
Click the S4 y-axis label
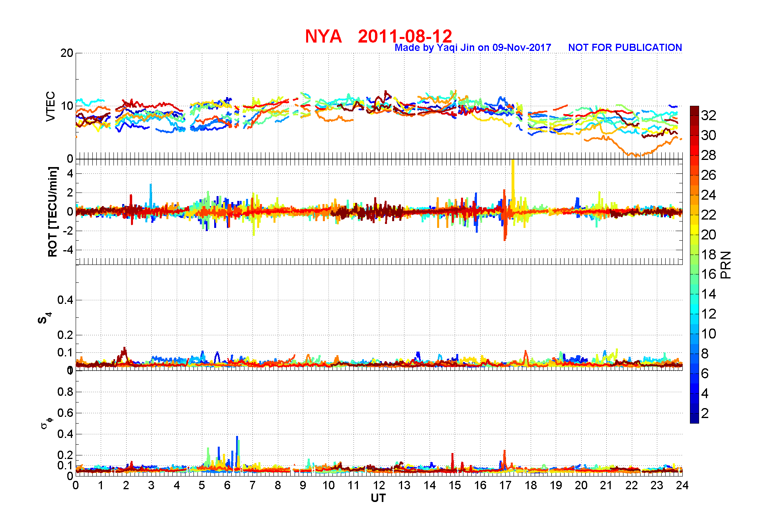[x=44, y=318]
